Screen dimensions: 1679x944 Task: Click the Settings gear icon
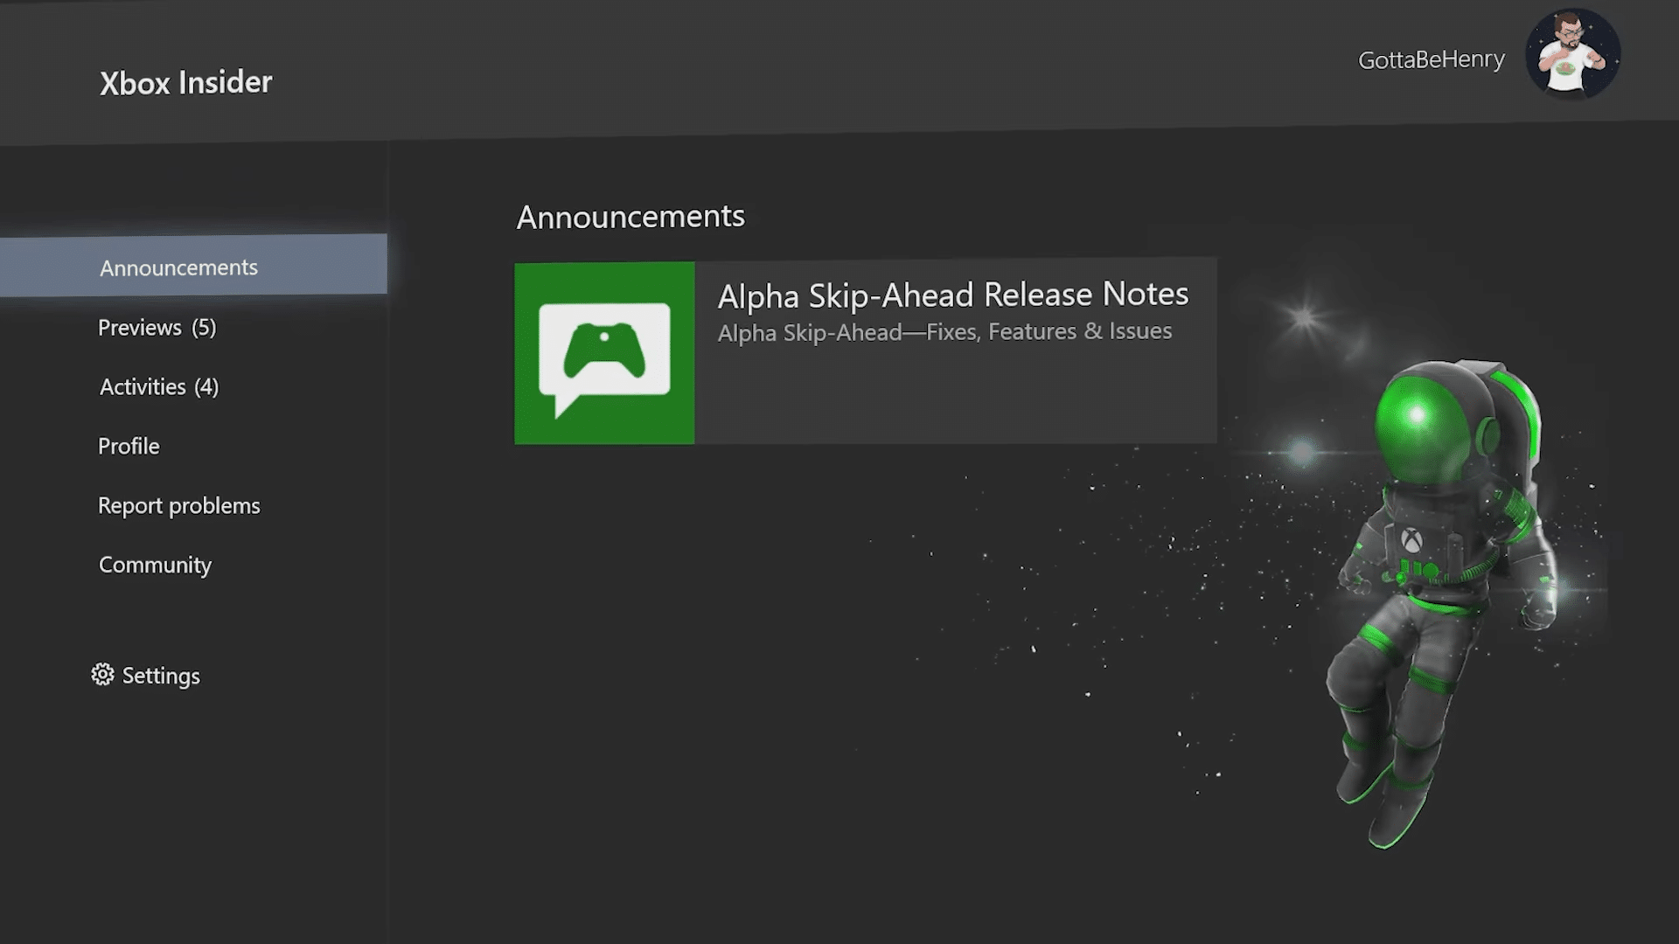(x=103, y=675)
